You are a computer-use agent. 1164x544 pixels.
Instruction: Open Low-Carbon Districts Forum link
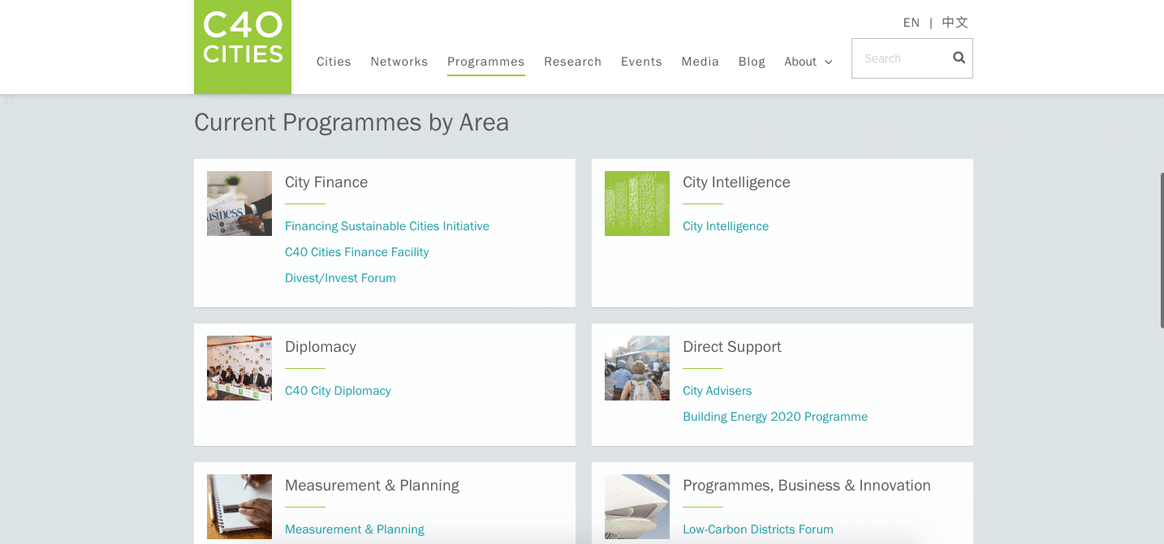click(x=758, y=529)
